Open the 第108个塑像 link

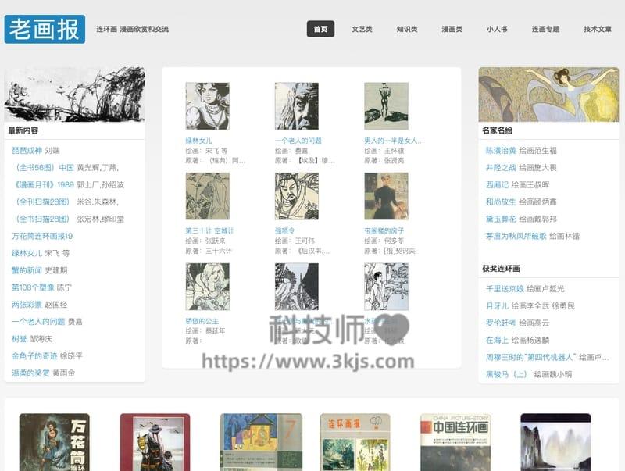33,287
